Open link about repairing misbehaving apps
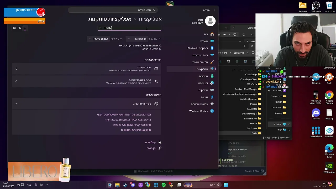 click(x=132, y=125)
